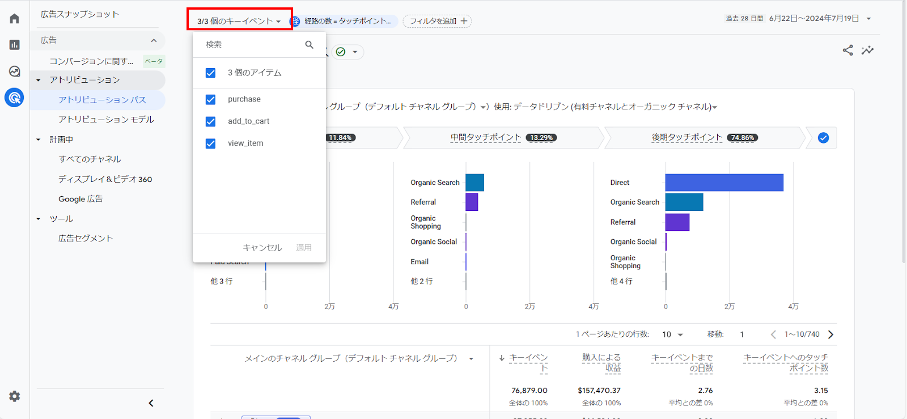The image size is (907, 419).
Task: Collapse the ツール tree arrow
Action: (x=39, y=219)
